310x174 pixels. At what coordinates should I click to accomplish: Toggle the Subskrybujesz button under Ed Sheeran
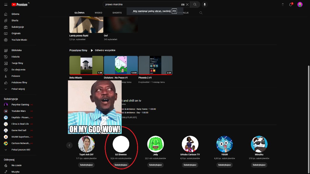(121, 165)
